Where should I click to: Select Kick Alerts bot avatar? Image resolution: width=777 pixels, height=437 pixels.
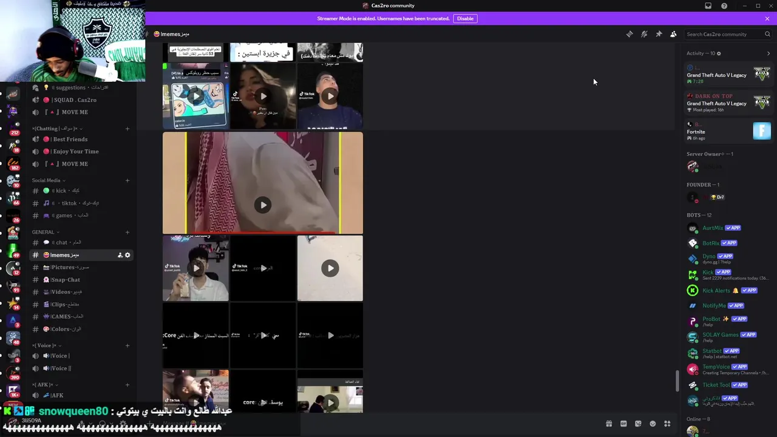[x=693, y=291]
